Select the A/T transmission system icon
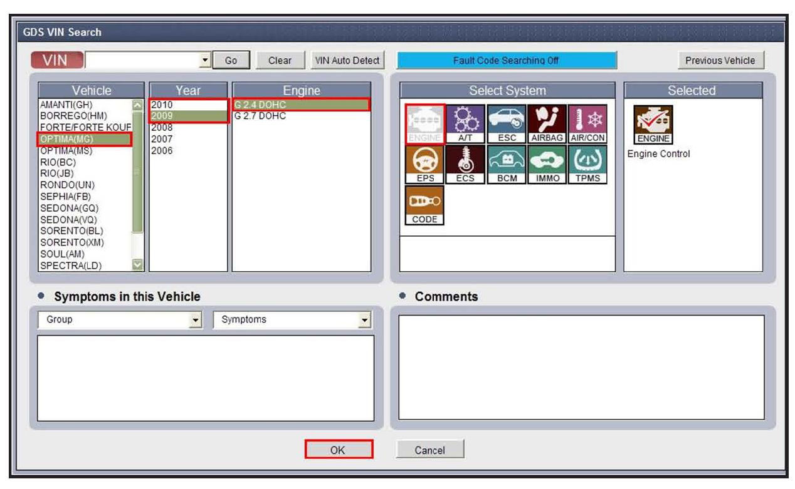 pos(465,123)
